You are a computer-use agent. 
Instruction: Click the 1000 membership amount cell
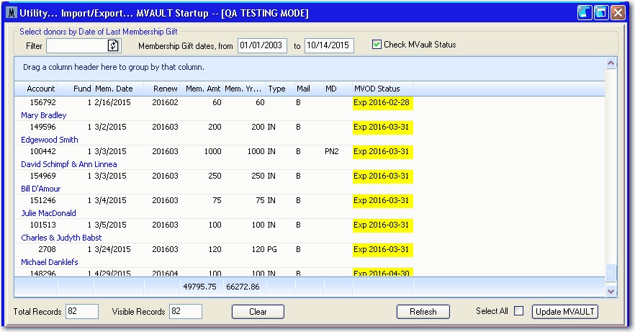[212, 151]
